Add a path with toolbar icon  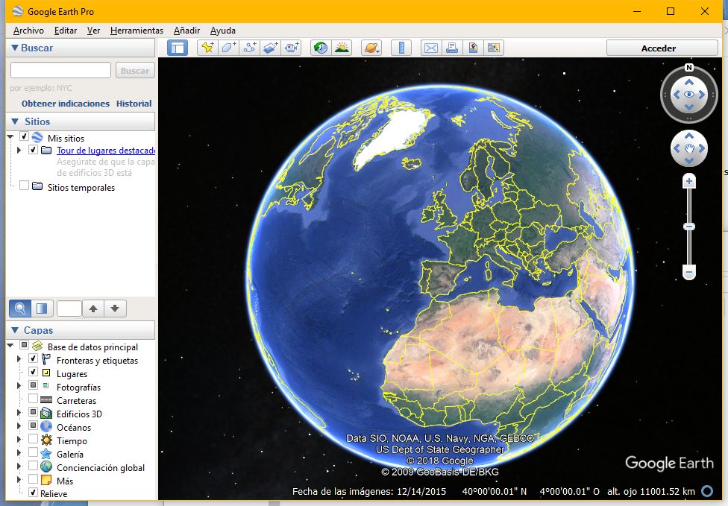[x=250, y=48]
